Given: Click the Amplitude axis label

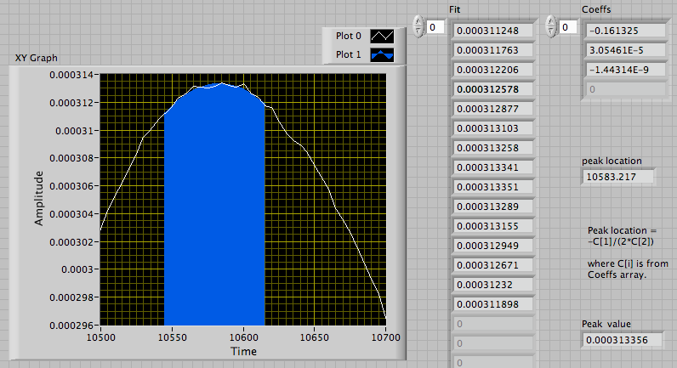Looking at the screenshot, I should click(x=39, y=199).
